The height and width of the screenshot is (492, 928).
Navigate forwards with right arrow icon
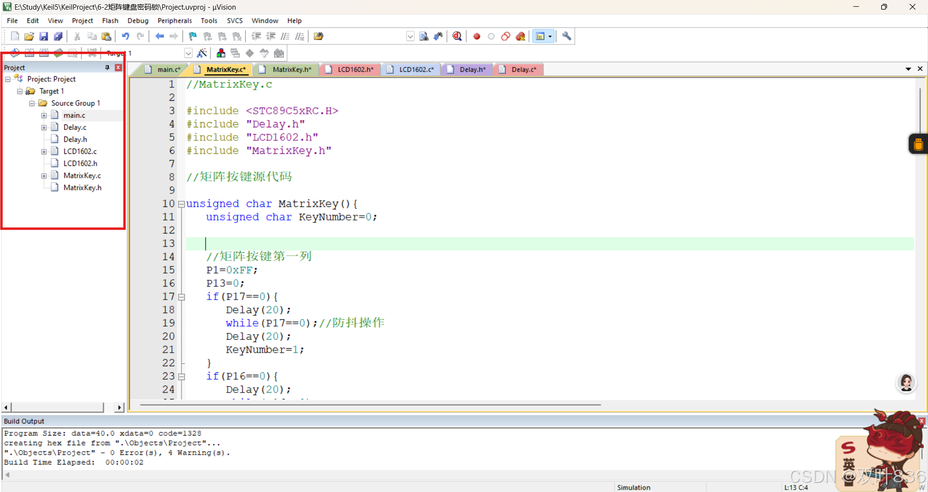tap(174, 36)
